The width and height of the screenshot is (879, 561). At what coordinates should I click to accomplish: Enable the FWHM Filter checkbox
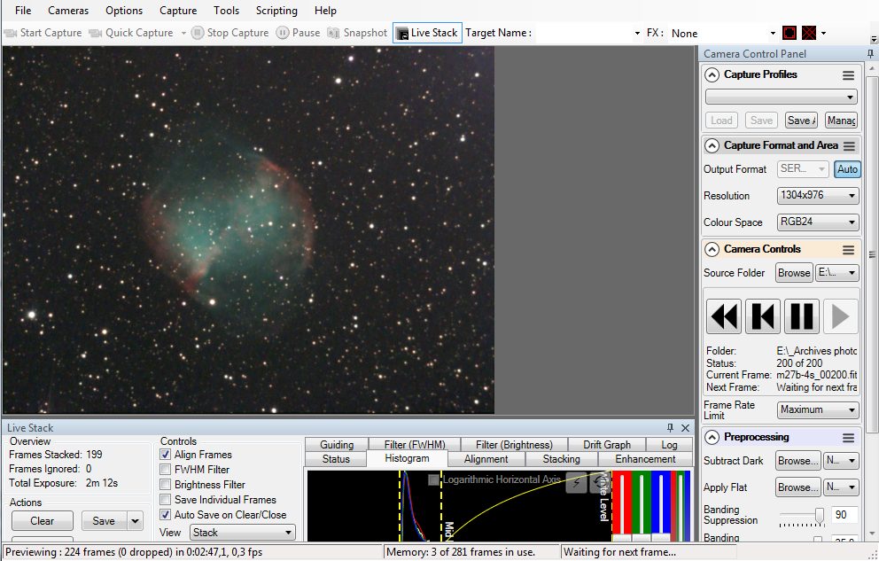pos(166,470)
